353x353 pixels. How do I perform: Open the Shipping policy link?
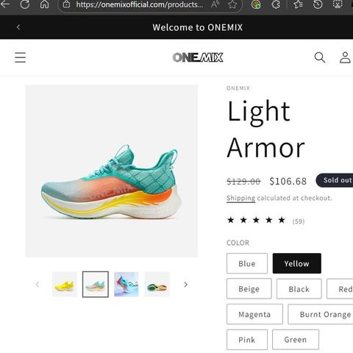240,198
